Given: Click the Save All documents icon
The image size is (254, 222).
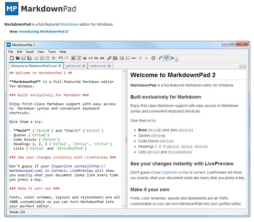Looking at the screenshot, I should click(x=29, y=58).
